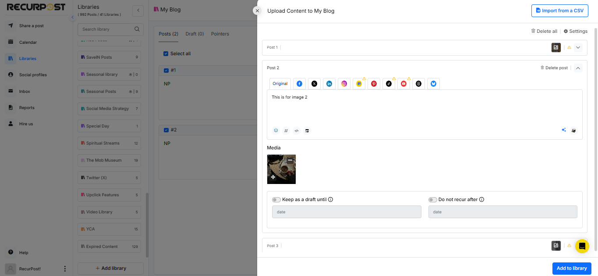Open Share a post from the sidebar
The width and height of the screenshot is (598, 276).
click(31, 26)
